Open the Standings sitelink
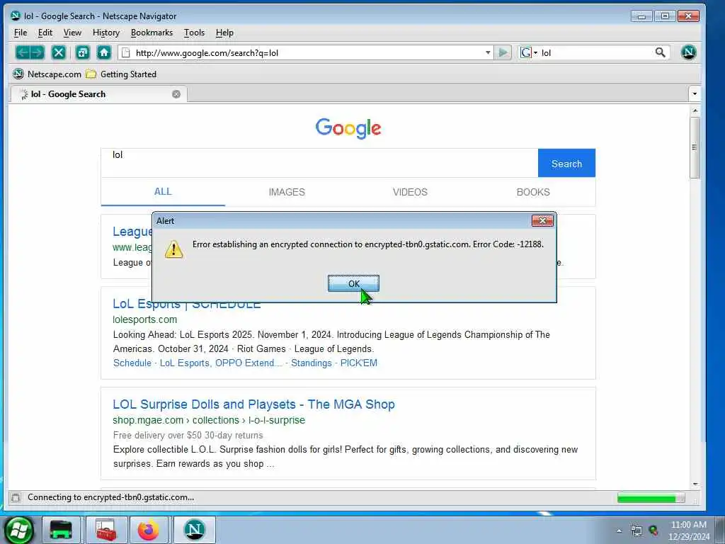725x544 pixels. [312, 363]
